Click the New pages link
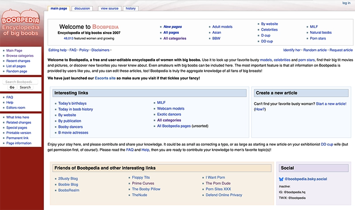355x210 pixels. point(173,27)
